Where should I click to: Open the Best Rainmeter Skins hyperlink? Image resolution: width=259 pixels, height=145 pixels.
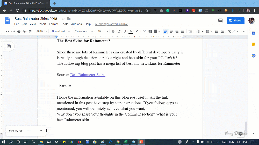click(x=88, y=75)
